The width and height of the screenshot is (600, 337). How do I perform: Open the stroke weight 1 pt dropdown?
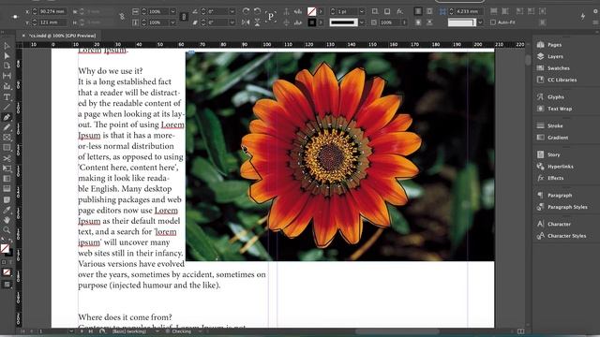(362, 12)
